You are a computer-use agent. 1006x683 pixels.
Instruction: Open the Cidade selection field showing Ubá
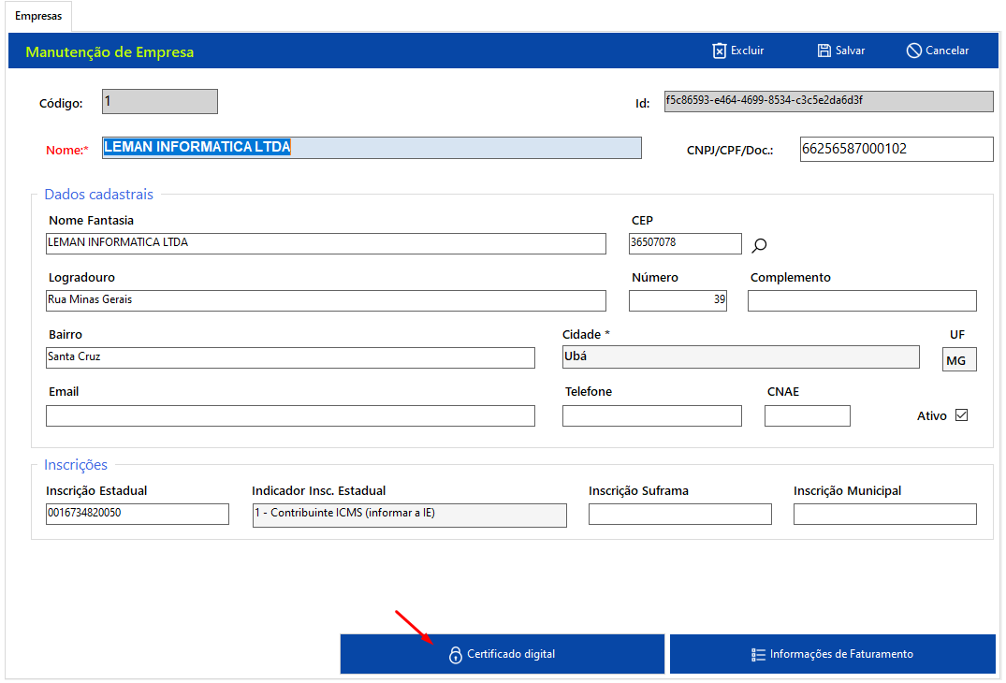(x=740, y=356)
